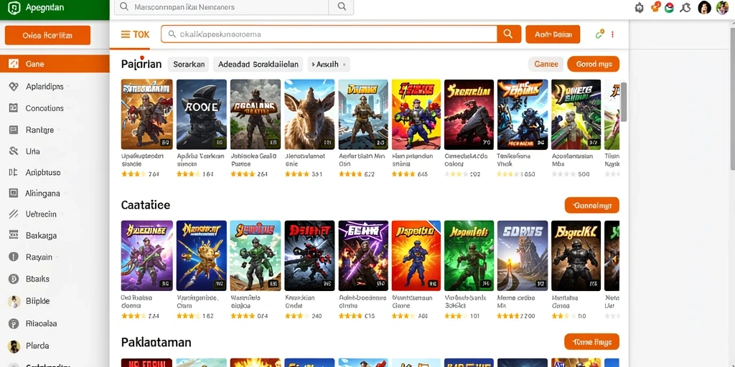Image resolution: width=735 pixels, height=367 pixels.
Task: Click the Uetrecin sidebar icon
Action: click(14, 214)
